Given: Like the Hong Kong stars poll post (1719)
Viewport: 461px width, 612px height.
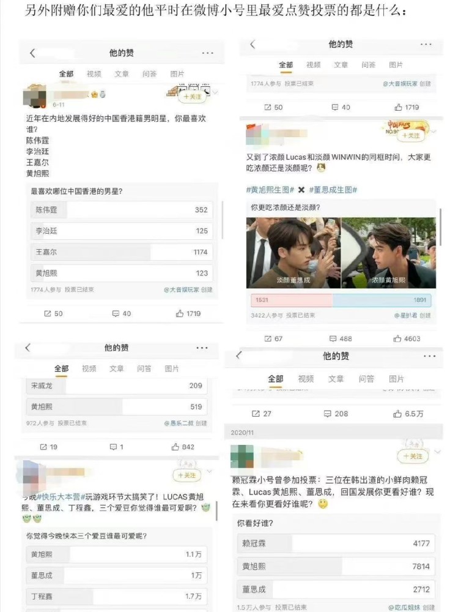Looking at the screenshot, I should pos(188,313).
